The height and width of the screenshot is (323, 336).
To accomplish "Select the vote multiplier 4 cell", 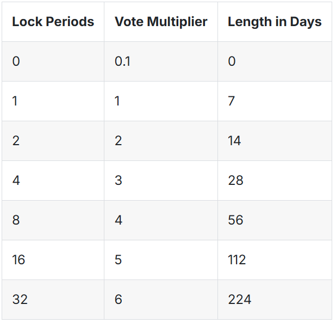I will [161, 220].
